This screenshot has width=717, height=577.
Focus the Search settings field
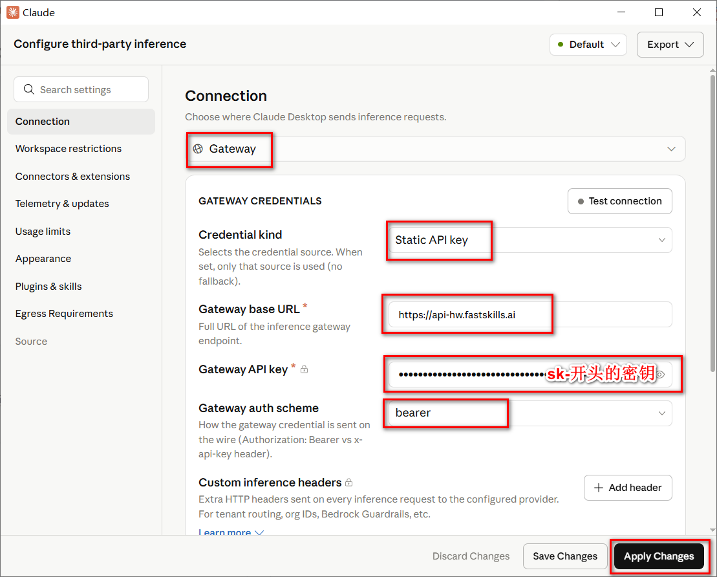81,89
